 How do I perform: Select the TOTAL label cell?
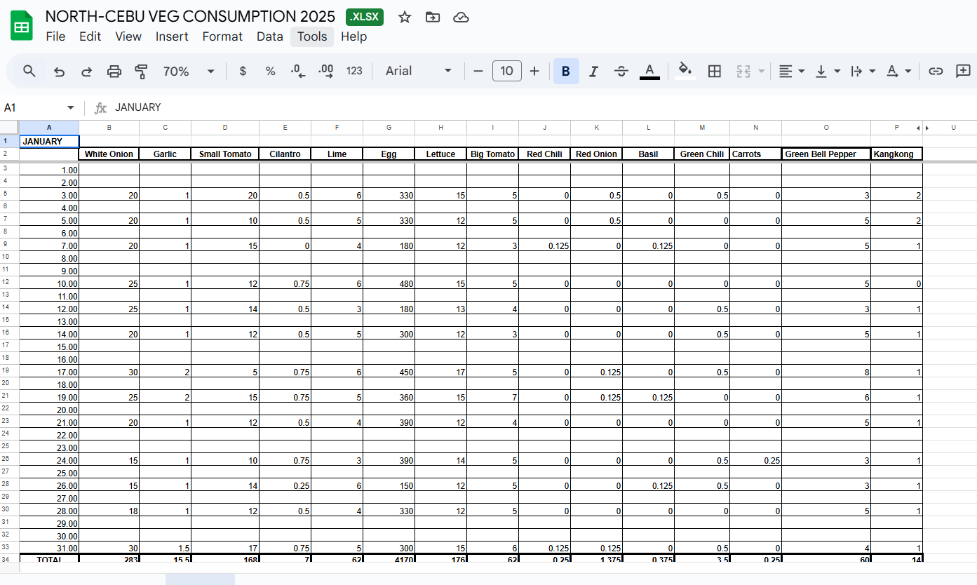[49, 560]
